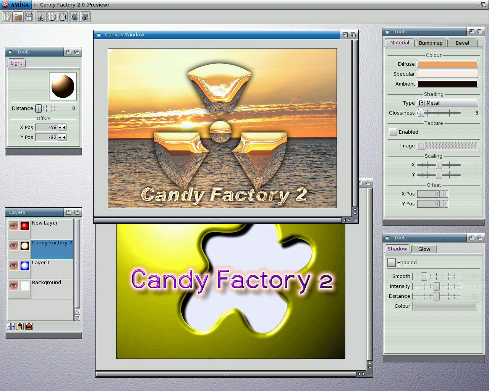Open the shading Type dropdown showing Metal
Screen dimensions: 489x391
(447, 103)
